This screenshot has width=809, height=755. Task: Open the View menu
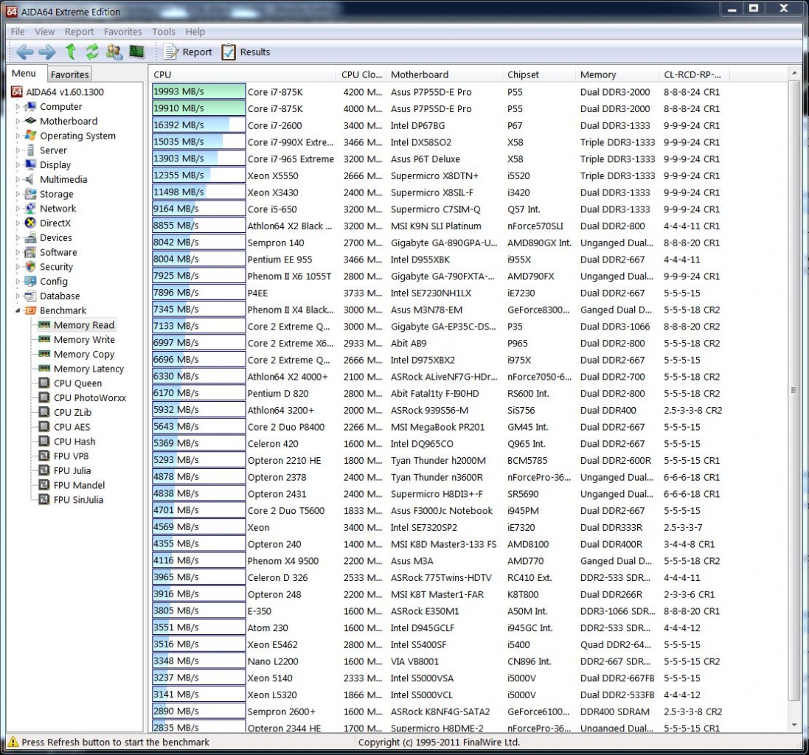pos(44,32)
